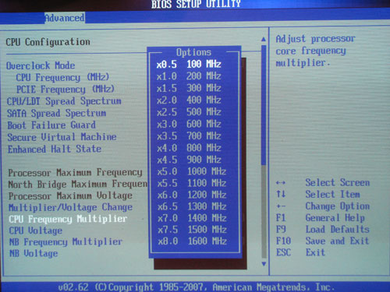Image resolution: width=390 pixels, height=292 pixels.
Task: Click Change Option help entry
Action: (323, 206)
